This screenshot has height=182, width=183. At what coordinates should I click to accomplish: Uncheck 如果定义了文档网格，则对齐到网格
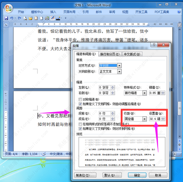(80, 129)
